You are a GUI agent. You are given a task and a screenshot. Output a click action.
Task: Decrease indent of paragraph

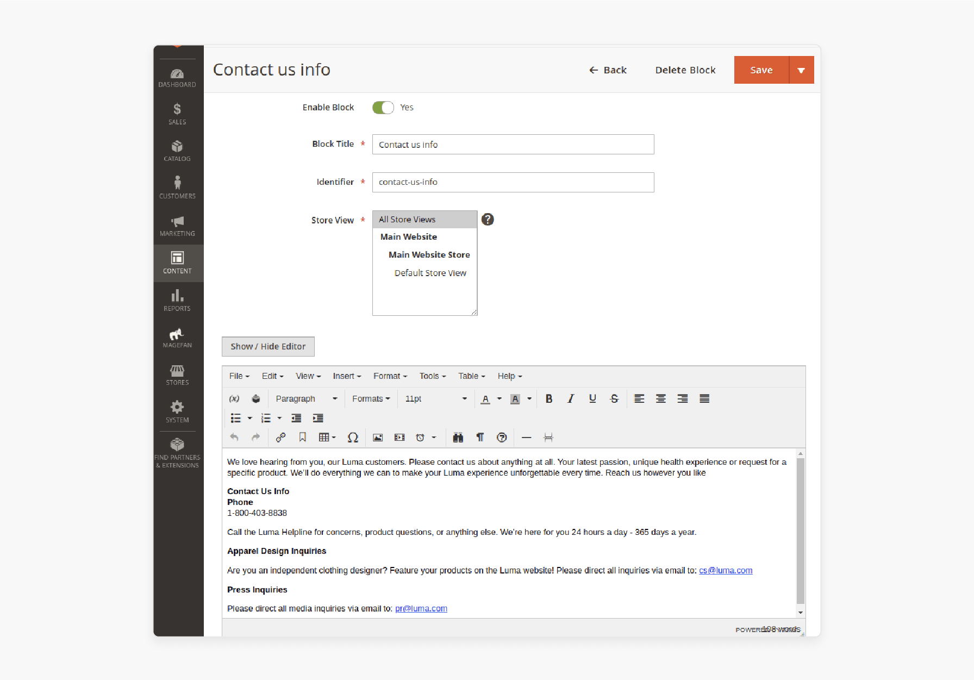tap(296, 418)
